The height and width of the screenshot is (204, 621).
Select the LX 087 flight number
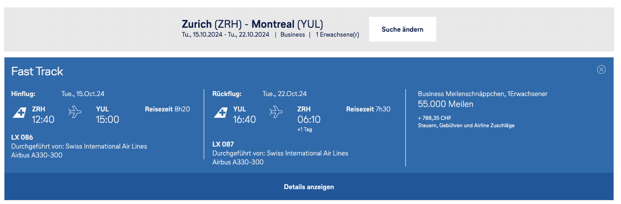click(x=223, y=144)
